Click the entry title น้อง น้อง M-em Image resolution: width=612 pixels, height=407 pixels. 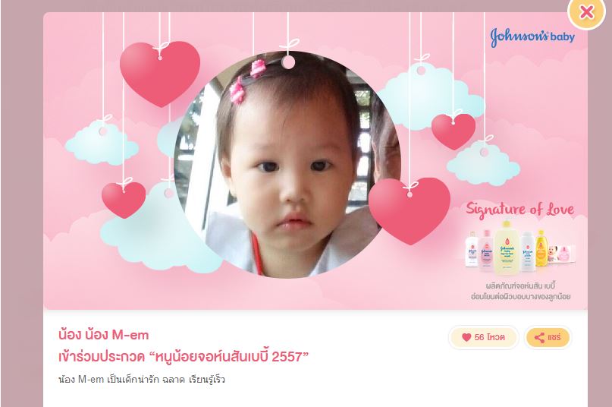point(103,335)
